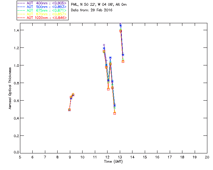Click the 1.0 y-axis tick label
This screenshot has height=170, width=213.
[x=16, y=65]
